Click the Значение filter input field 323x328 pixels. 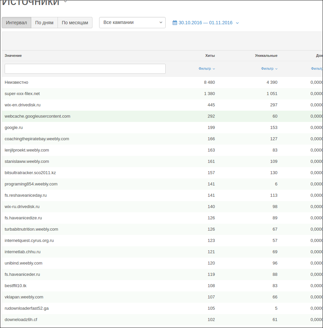click(85, 69)
